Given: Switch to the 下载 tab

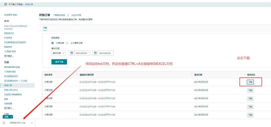Looking at the screenshot, I should pos(45,28).
